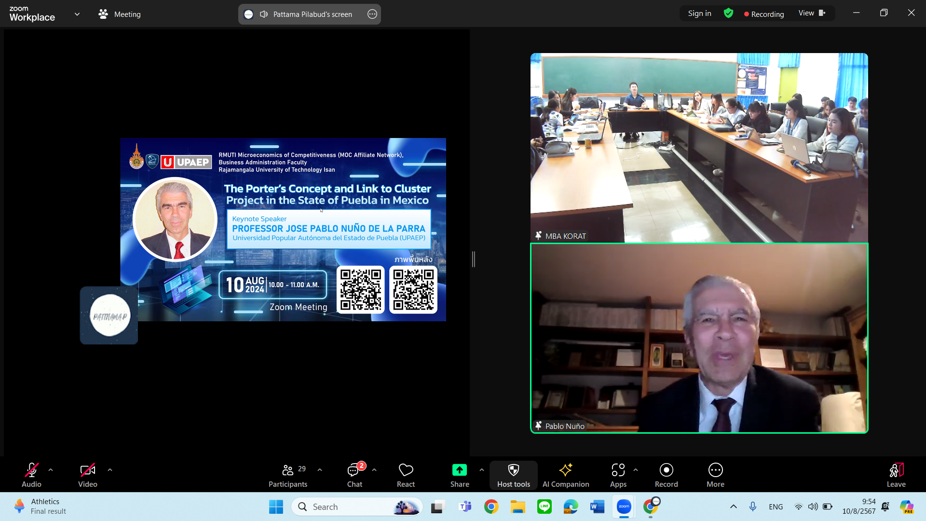Open File Explorer from the taskbar
The height and width of the screenshot is (521, 926).
518,507
